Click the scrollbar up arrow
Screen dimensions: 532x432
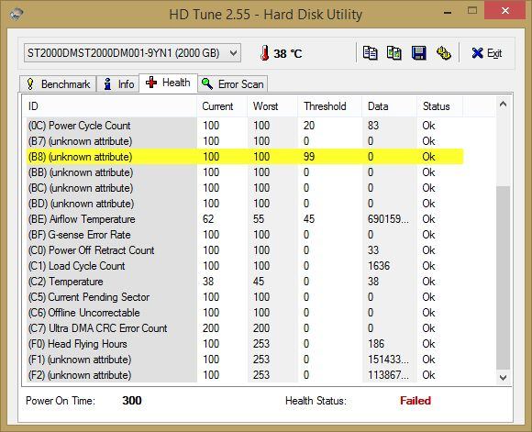pos(504,105)
